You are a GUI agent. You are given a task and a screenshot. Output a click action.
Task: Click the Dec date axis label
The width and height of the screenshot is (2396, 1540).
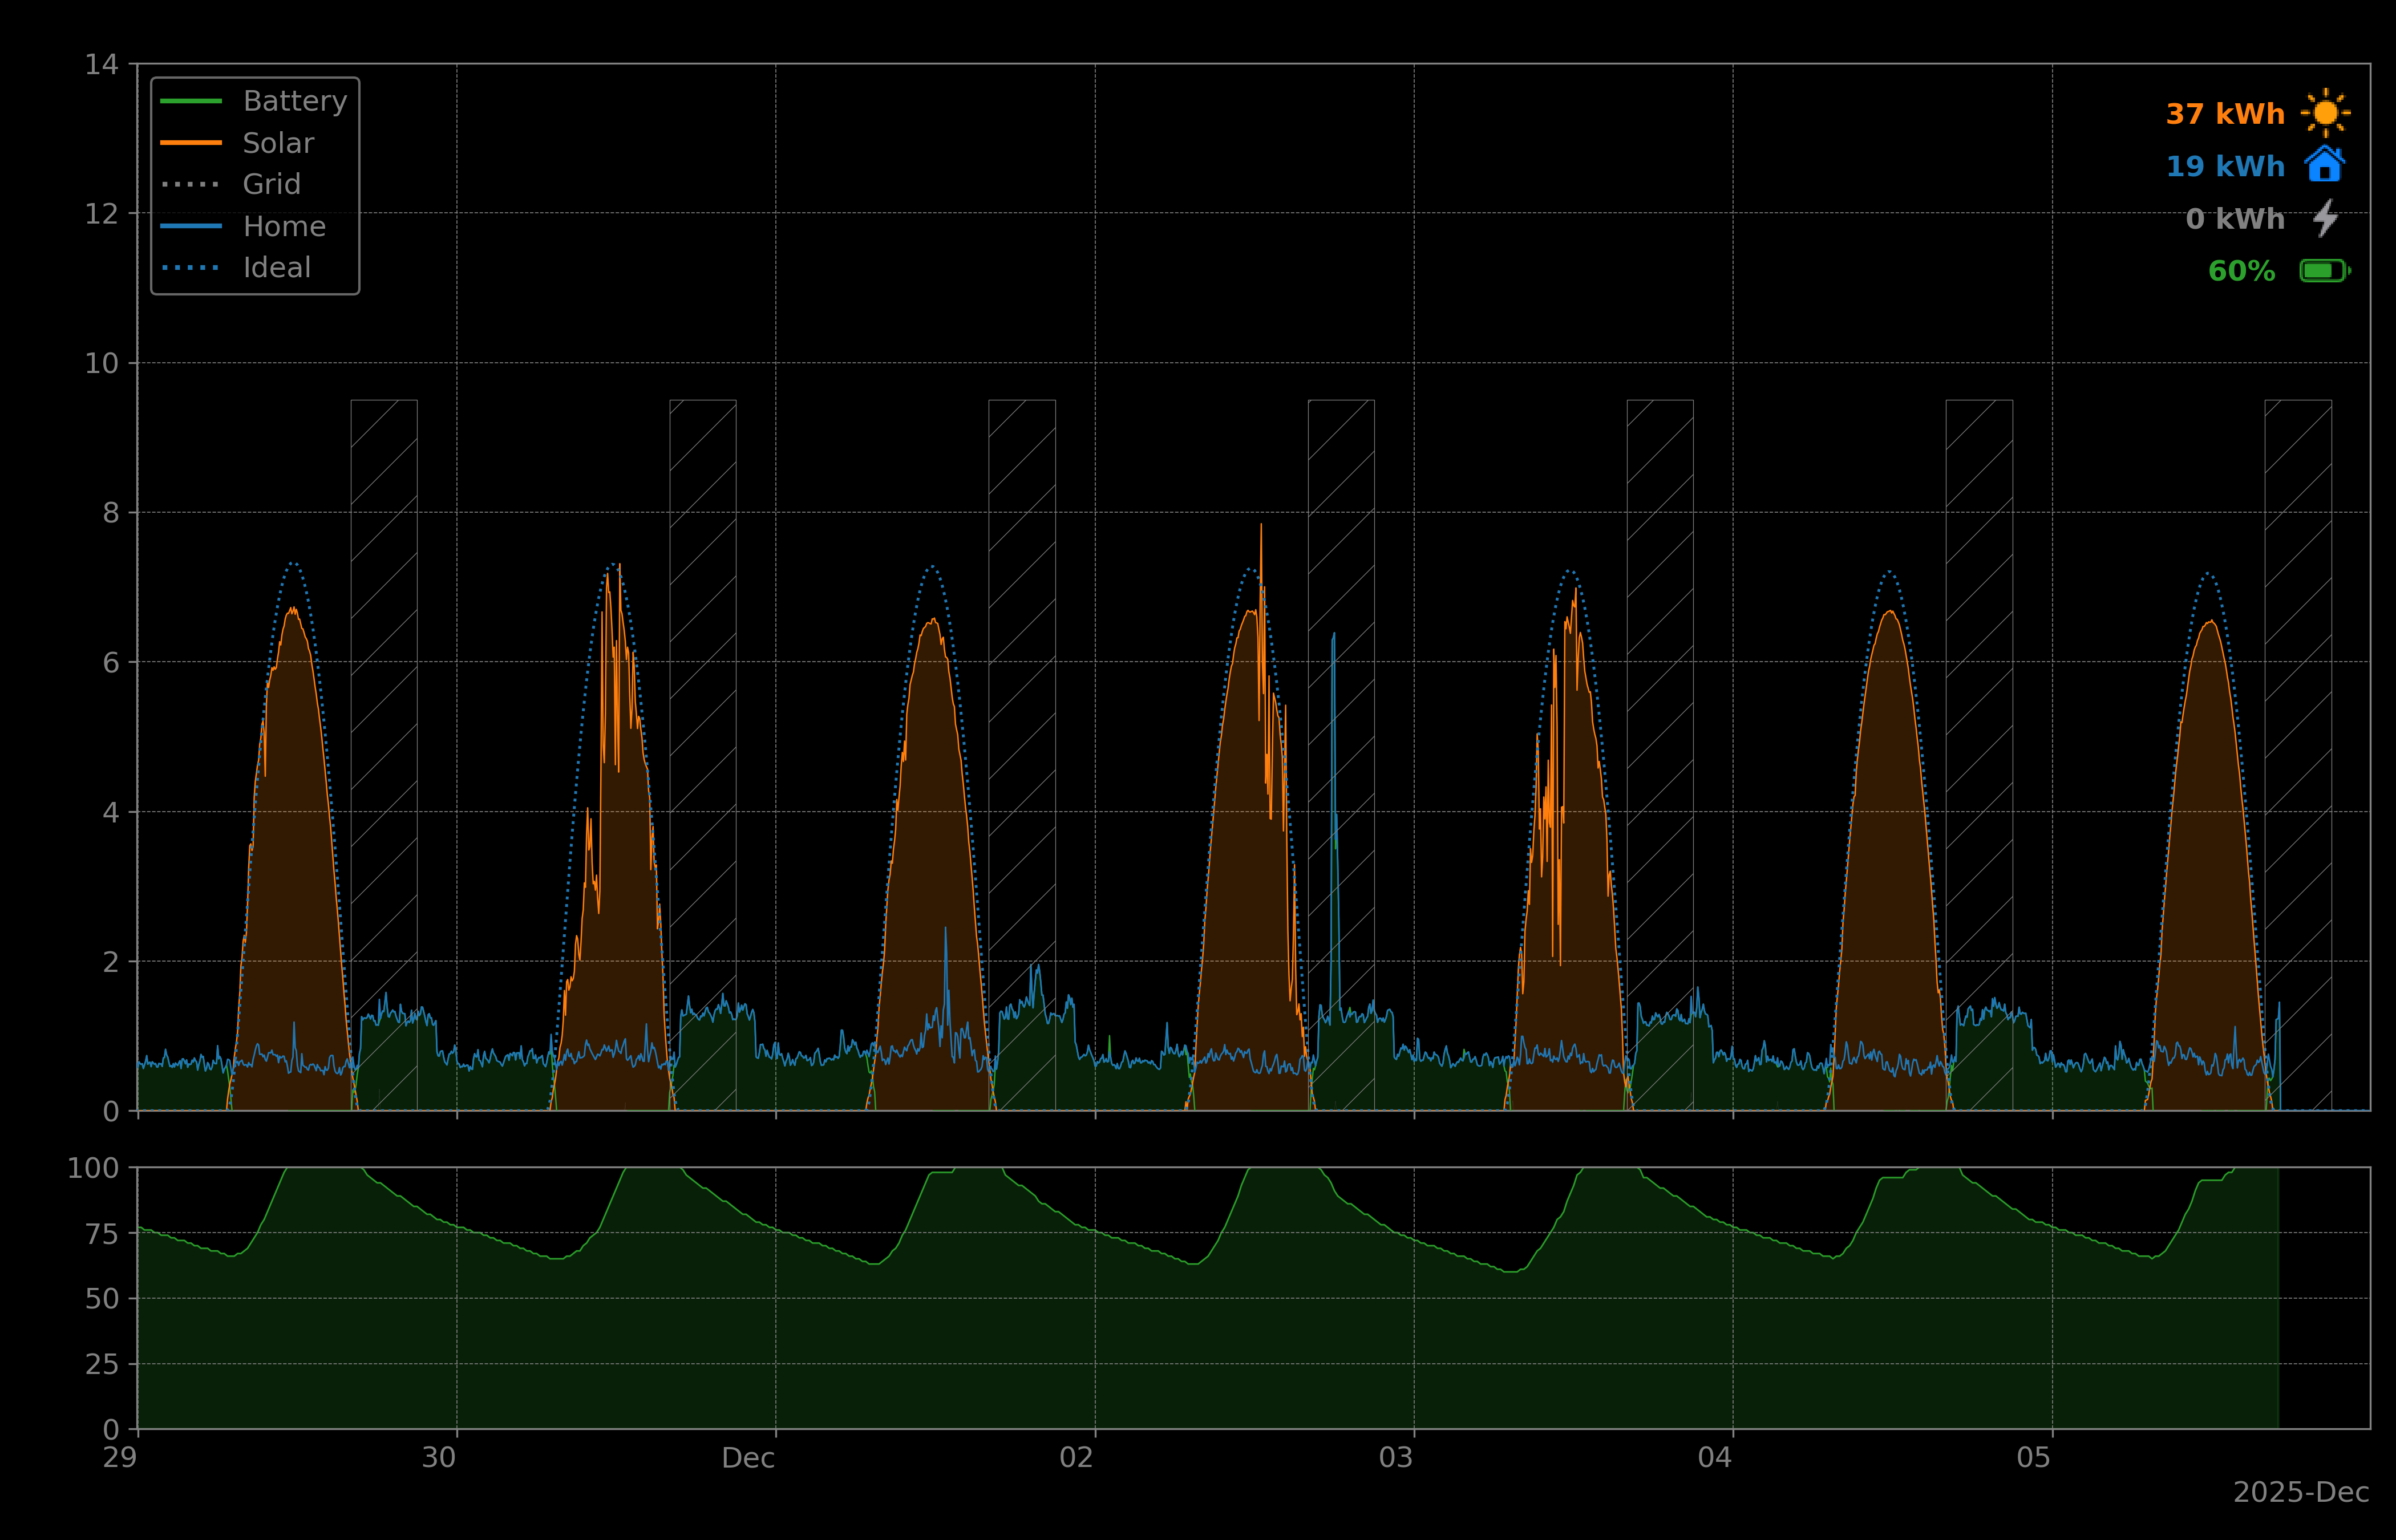[x=748, y=1458]
